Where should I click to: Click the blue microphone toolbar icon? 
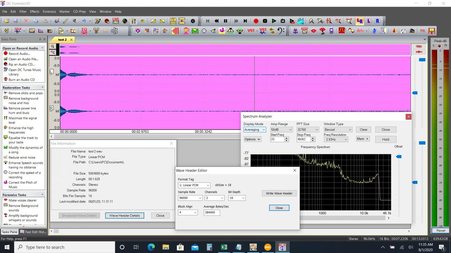coord(374,31)
